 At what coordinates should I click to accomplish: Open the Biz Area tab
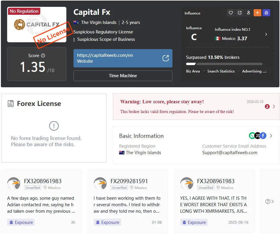point(193,71)
